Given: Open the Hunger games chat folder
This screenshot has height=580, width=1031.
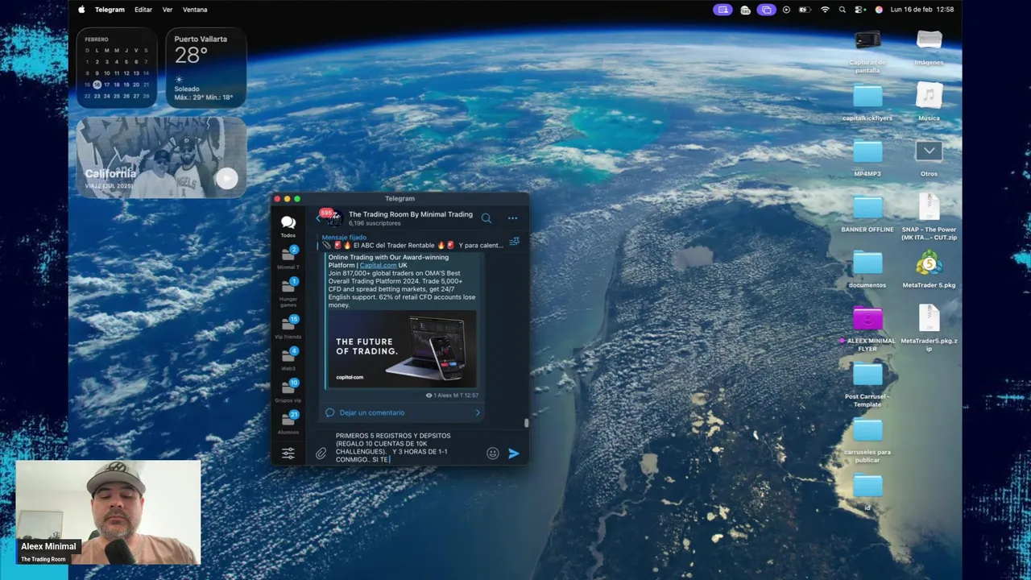Looking at the screenshot, I should pos(288,292).
